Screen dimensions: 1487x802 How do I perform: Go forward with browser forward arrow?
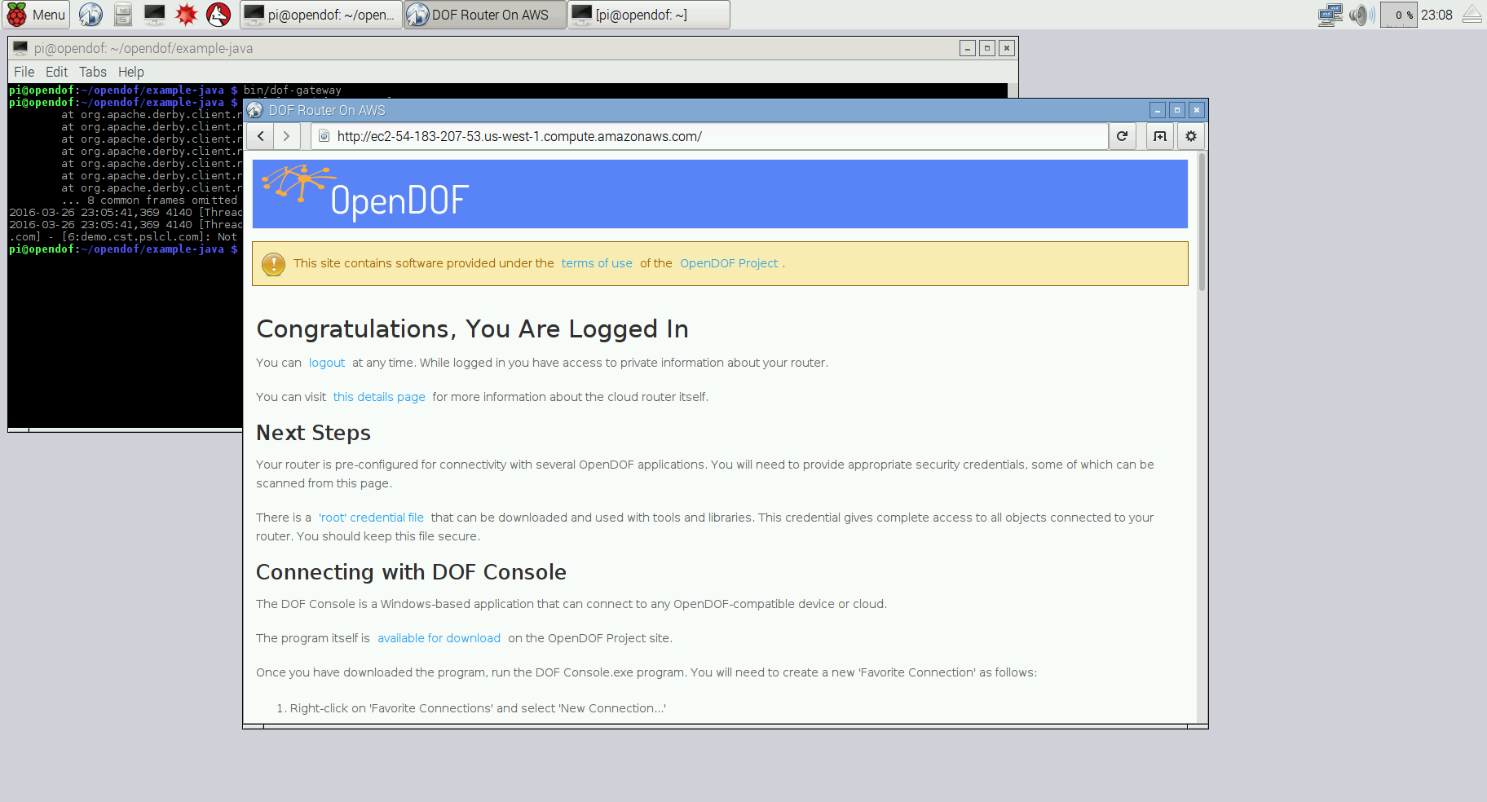pos(286,136)
